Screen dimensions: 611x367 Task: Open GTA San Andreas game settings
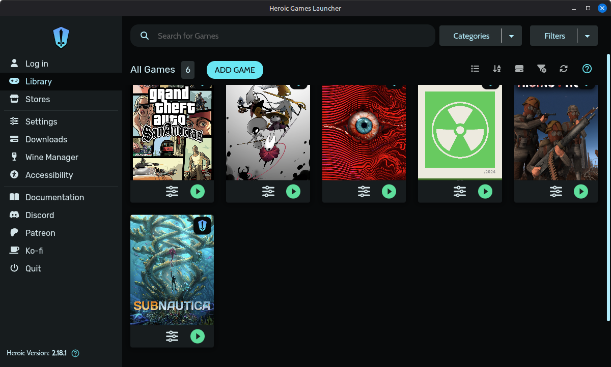172,191
